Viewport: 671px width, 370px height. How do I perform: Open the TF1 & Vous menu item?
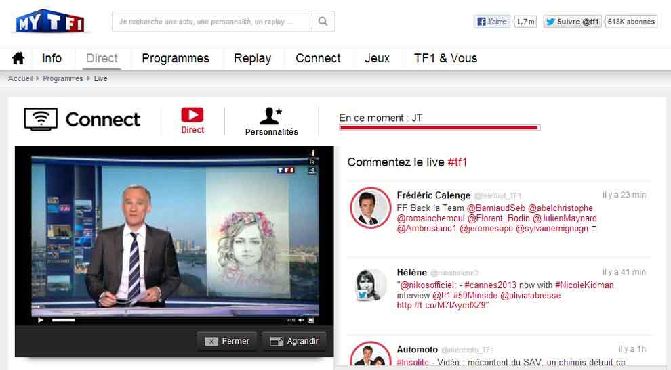pyautogui.click(x=445, y=58)
